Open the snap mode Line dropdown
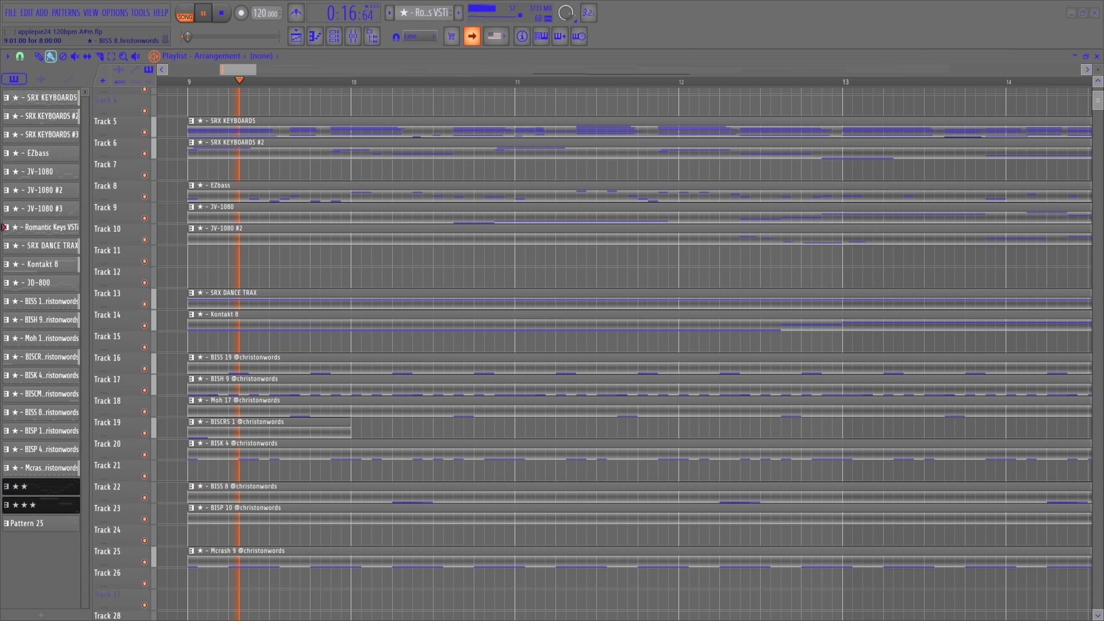 pos(420,37)
